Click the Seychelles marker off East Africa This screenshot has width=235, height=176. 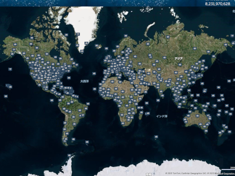[x=146, y=103]
